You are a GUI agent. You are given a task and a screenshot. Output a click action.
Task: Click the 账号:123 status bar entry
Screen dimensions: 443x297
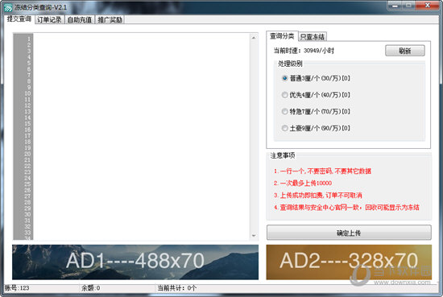click(x=17, y=288)
